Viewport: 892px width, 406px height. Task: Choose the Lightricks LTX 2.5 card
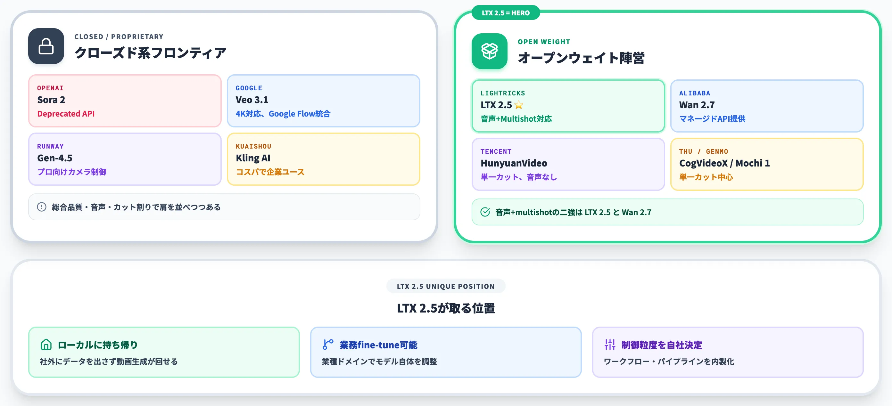(x=568, y=106)
